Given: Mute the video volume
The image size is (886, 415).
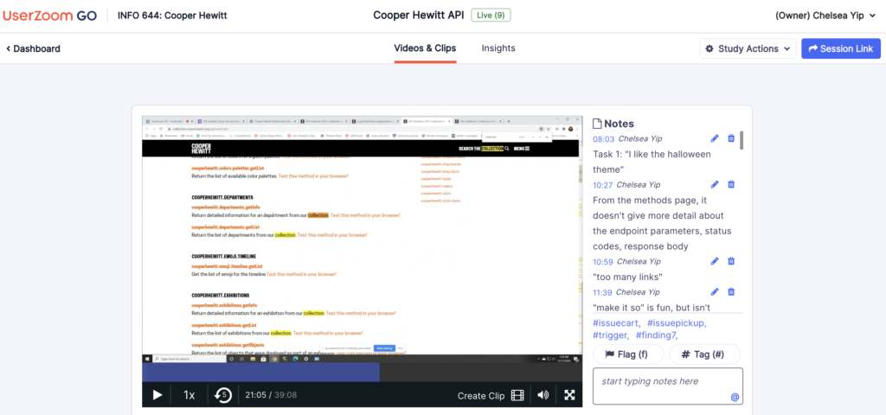Looking at the screenshot, I should tap(543, 395).
